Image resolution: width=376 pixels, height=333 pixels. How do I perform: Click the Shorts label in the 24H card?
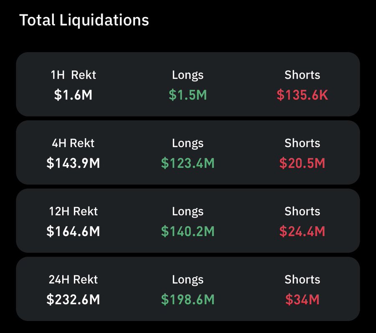pos(302,280)
